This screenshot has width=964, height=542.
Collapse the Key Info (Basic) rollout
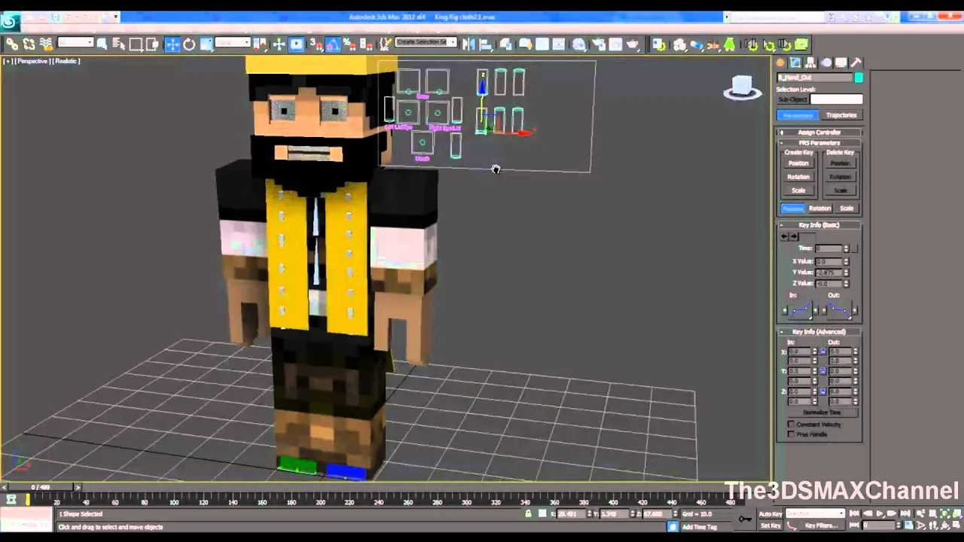coord(819,225)
